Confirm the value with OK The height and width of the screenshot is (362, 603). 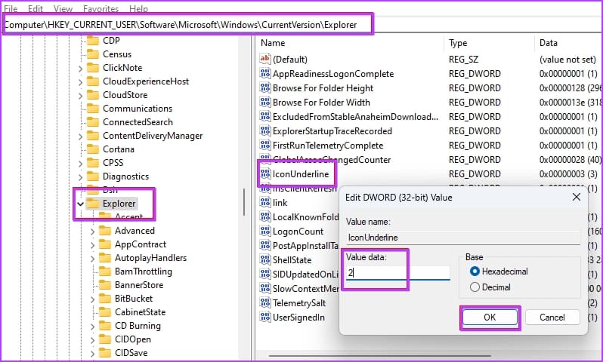point(490,318)
